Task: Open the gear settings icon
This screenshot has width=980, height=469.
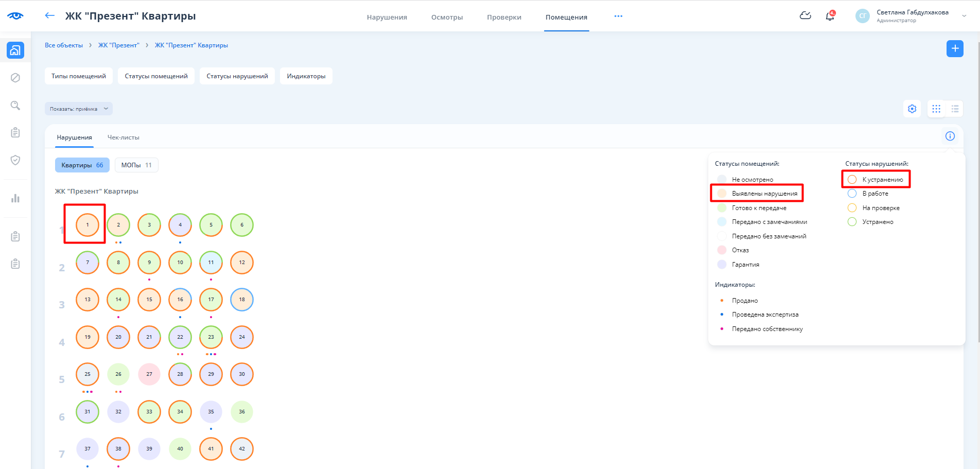Action: (x=912, y=109)
